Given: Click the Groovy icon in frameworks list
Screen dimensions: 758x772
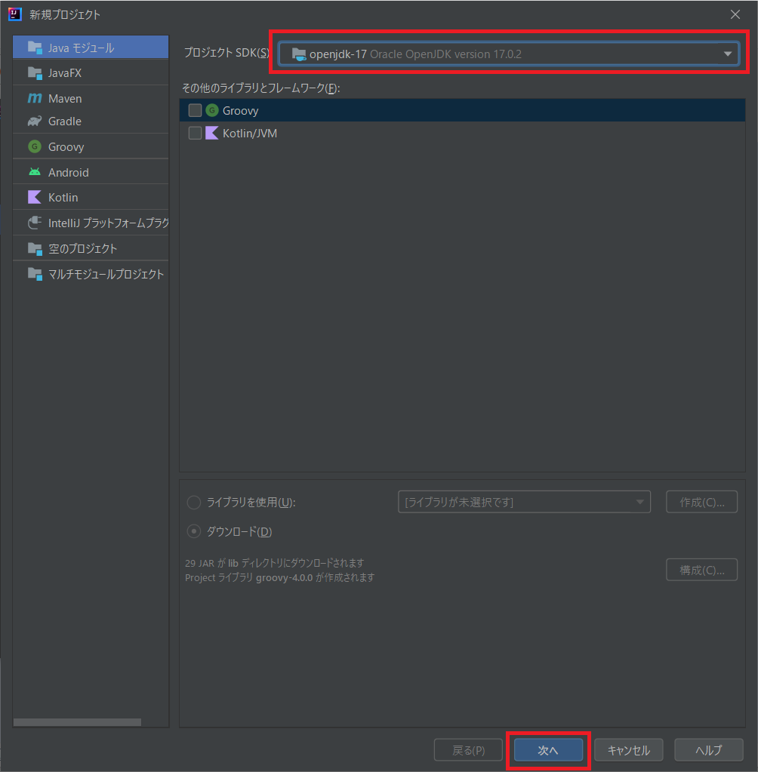Looking at the screenshot, I should coord(212,110).
